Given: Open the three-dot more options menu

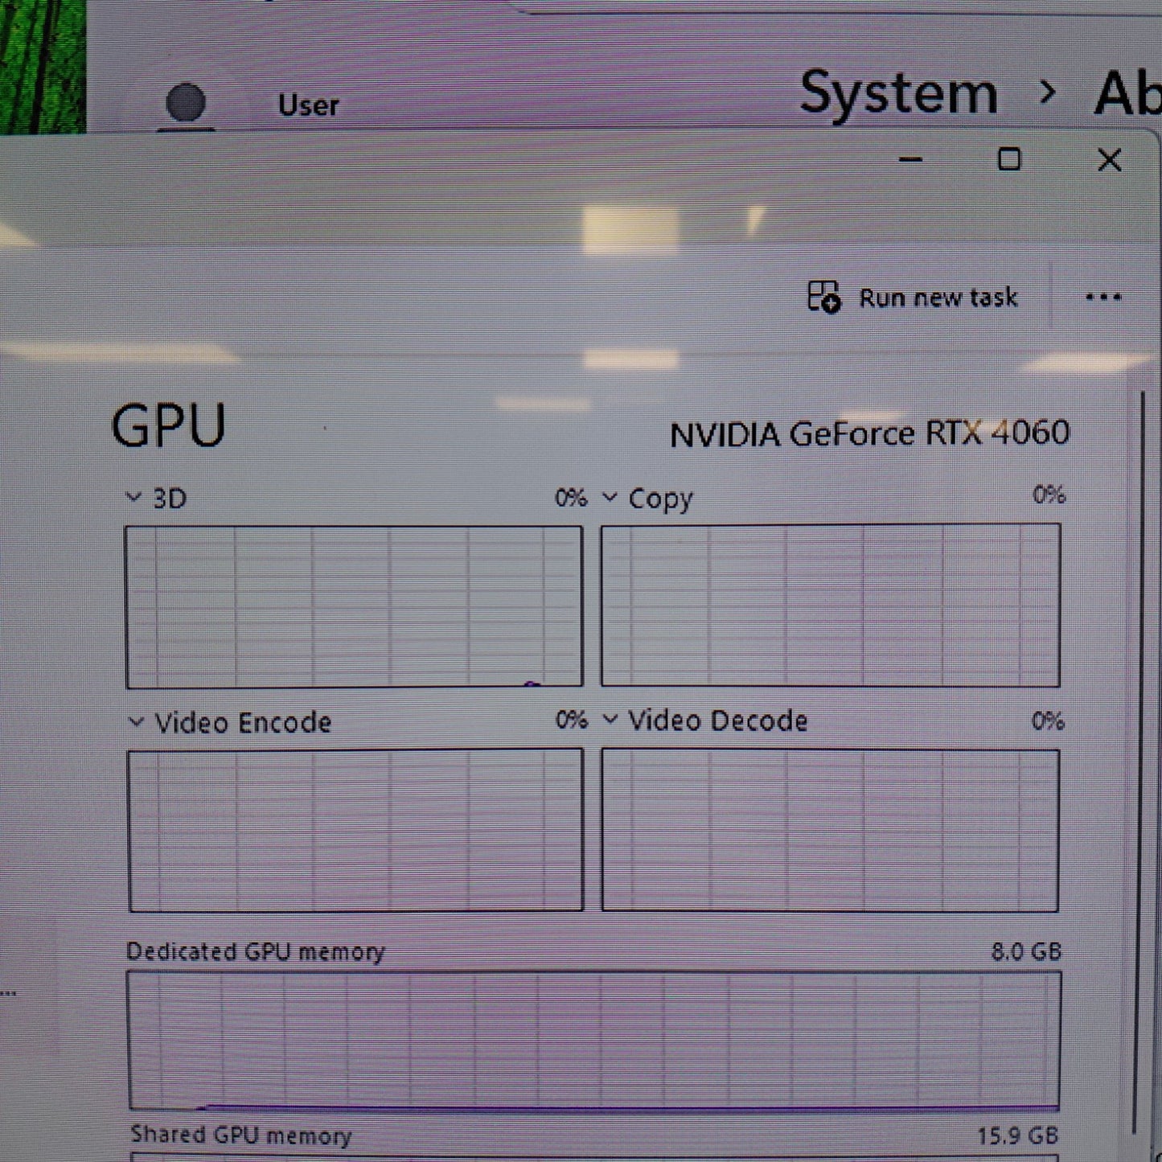Looking at the screenshot, I should point(1102,298).
